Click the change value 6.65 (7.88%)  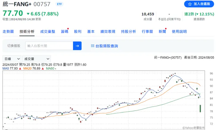[x=43, y=14]
